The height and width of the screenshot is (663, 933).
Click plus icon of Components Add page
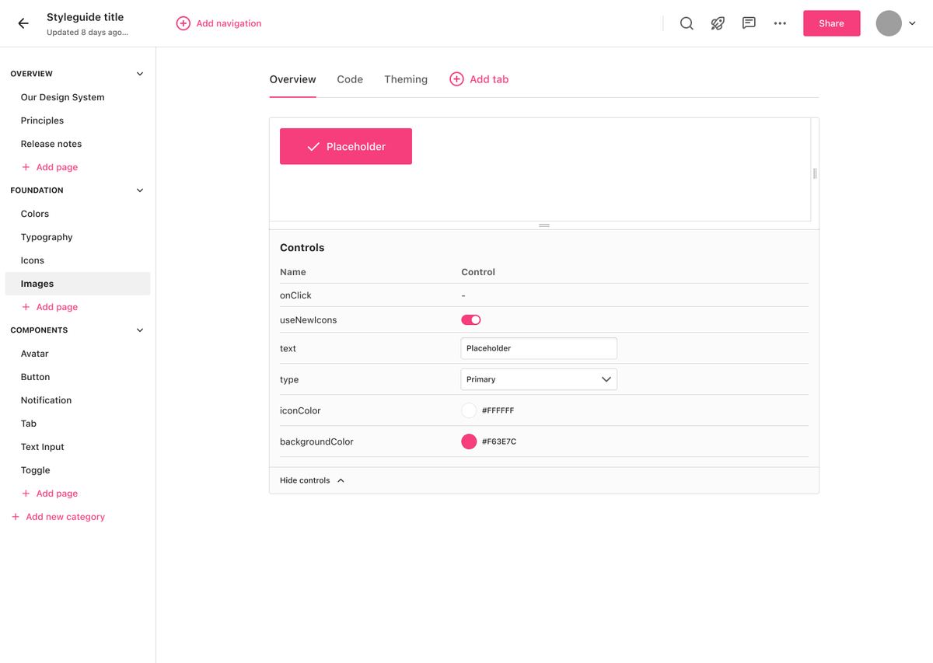tap(26, 494)
